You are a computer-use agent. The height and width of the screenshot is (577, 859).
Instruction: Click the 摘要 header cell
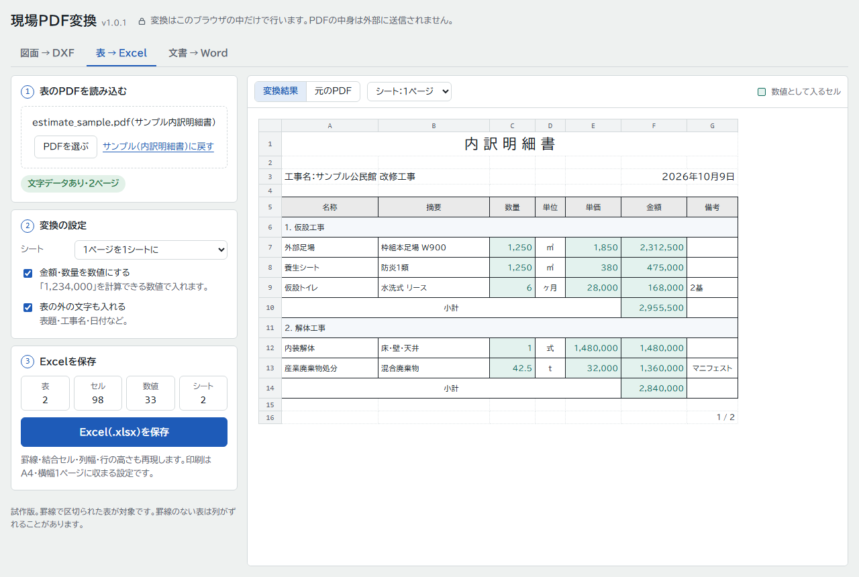tap(434, 207)
